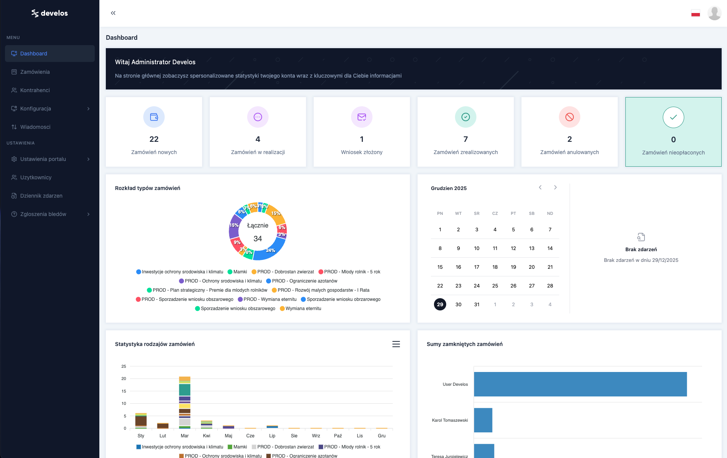
Task: Go to next month in calendar
Action: tap(555, 187)
